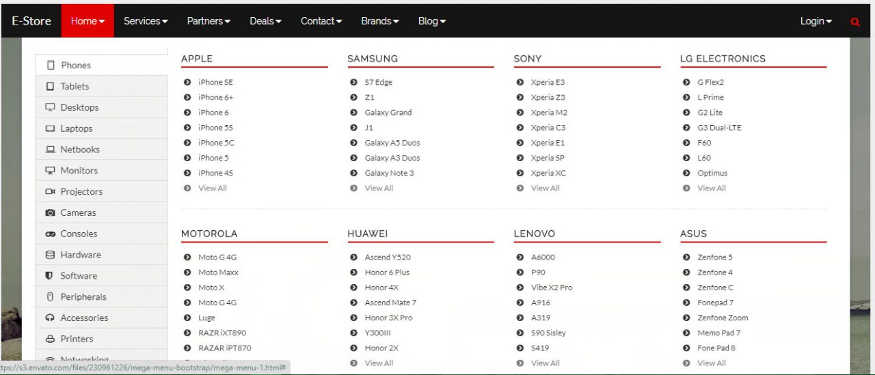The image size is (875, 375).
Task: Open the S90 Sisley link
Action: (x=549, y=333)
